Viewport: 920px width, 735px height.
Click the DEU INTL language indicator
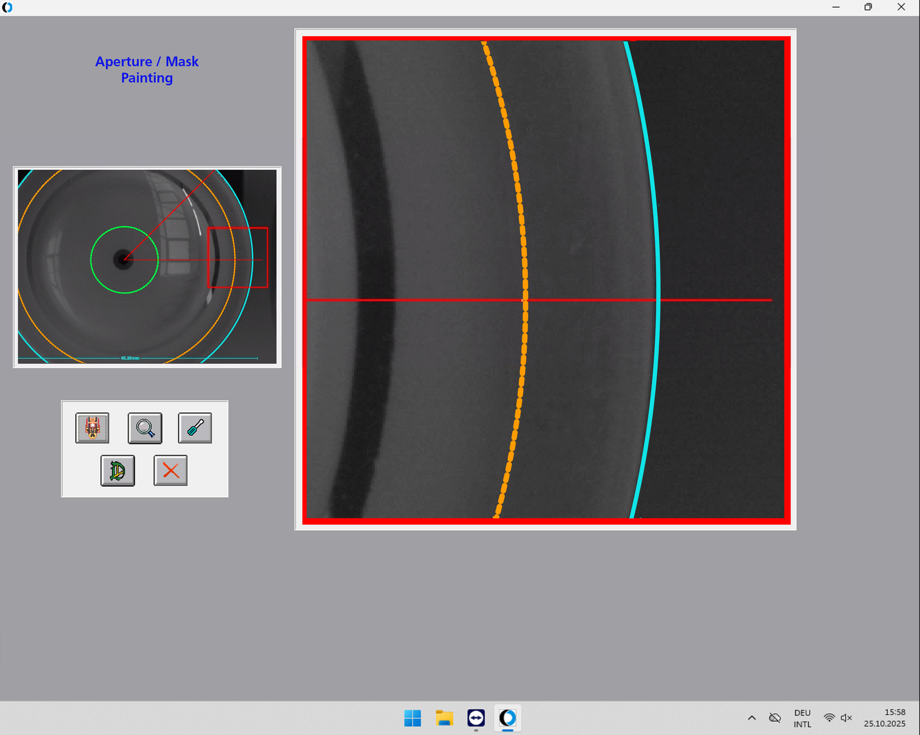point(802,718)
